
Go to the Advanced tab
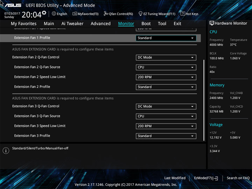100,24
